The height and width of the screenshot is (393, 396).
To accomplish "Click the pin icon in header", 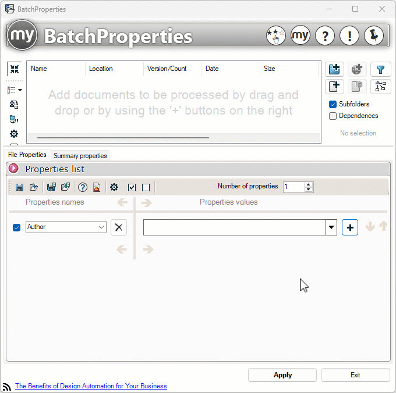I will (x=373, y=36).
